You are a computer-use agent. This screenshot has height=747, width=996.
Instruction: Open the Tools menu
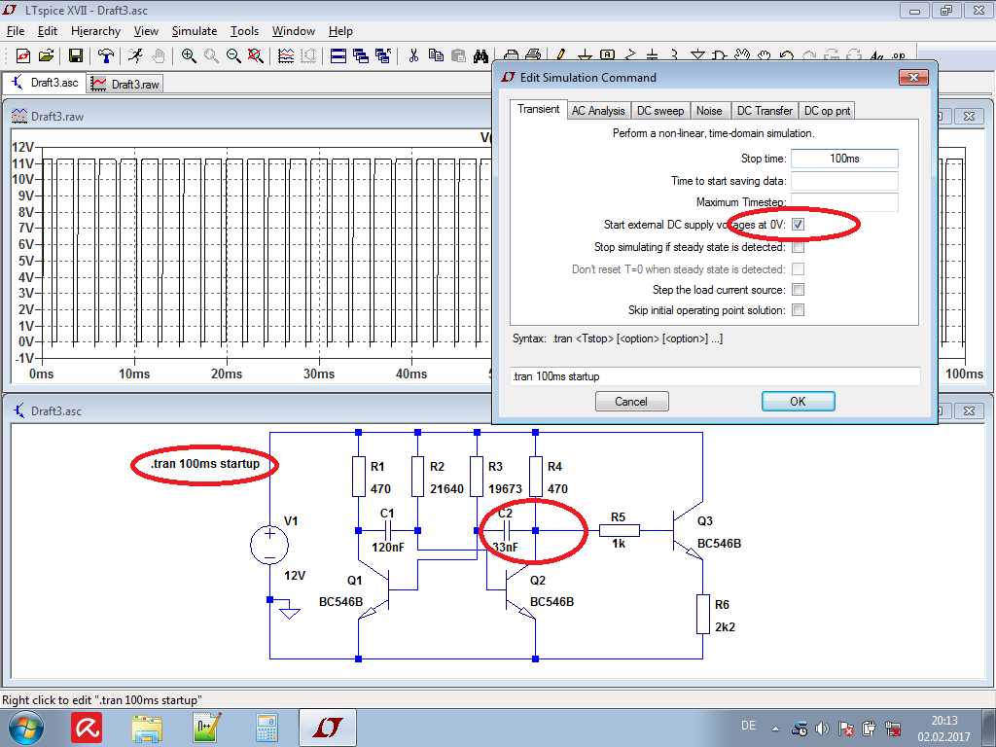[244, 31]
